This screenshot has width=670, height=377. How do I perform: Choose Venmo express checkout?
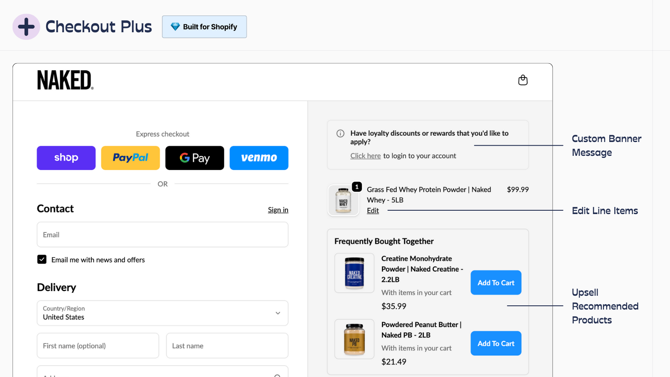pos(259,158)
